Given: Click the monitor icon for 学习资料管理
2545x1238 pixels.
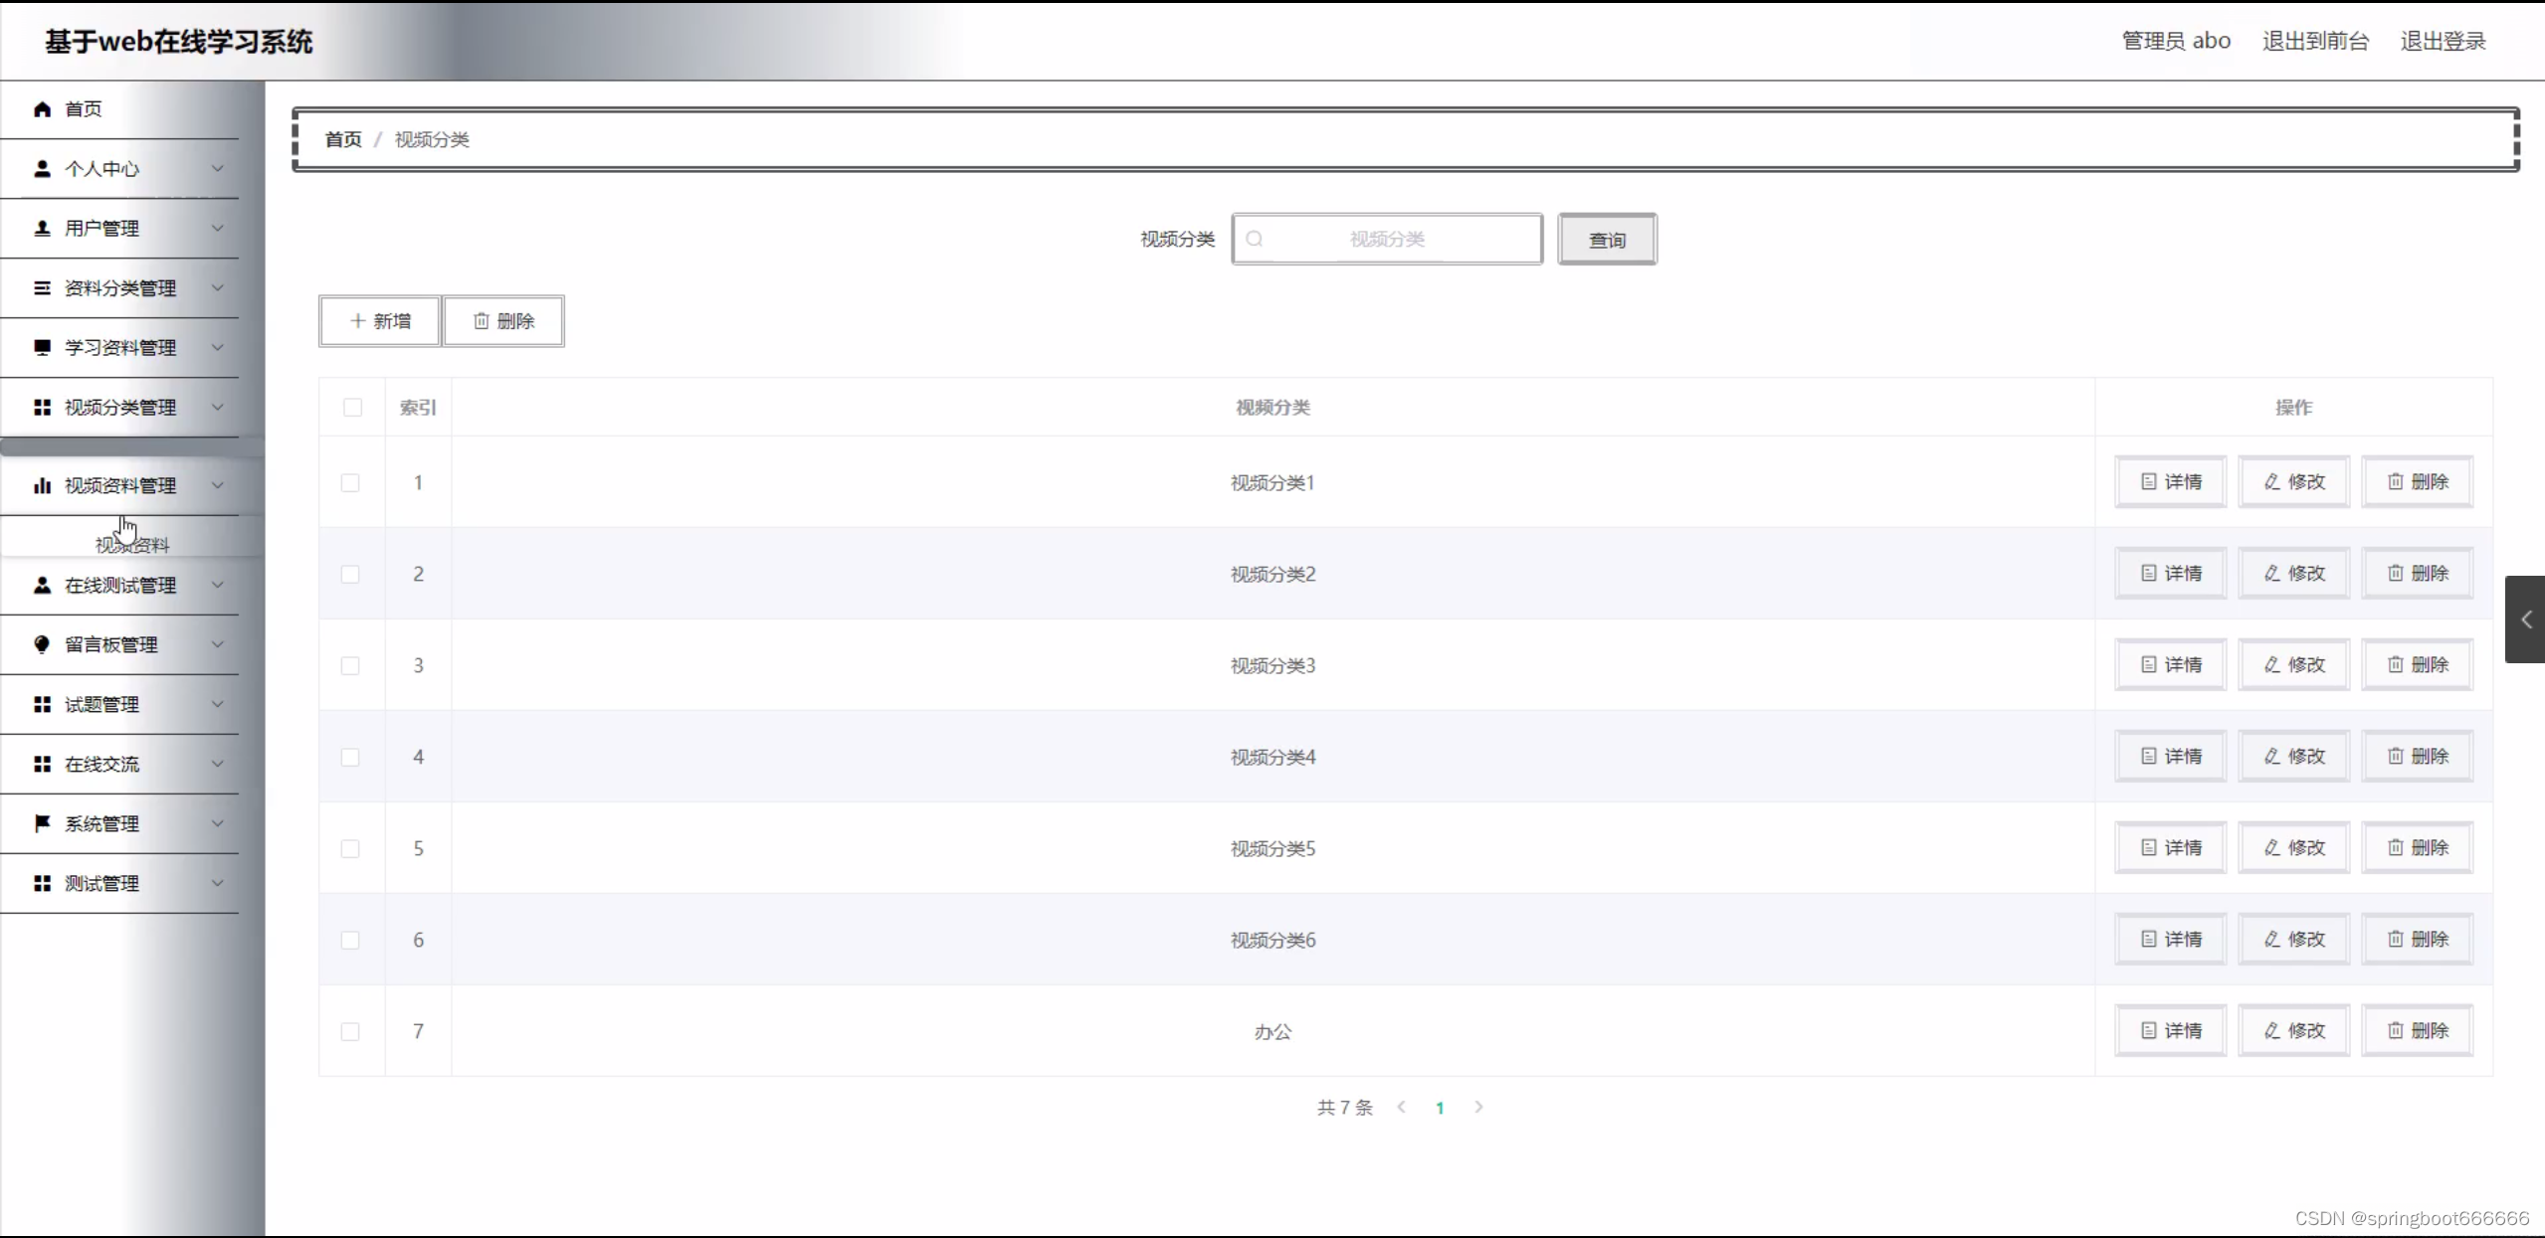Looking at the screenshot, I should [x=42, y=347].
